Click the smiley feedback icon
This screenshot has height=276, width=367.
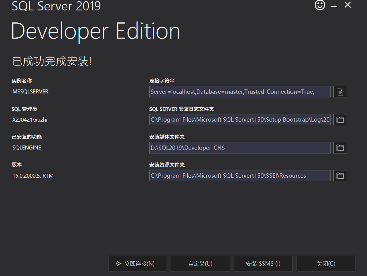320,5
